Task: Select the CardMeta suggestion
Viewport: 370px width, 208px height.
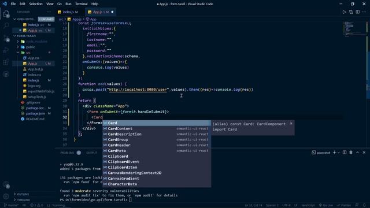Action: [157, 151]
